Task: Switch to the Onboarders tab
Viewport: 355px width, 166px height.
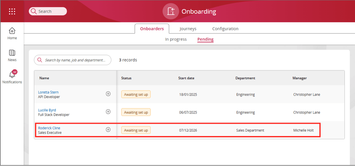Action: [152, 29]
